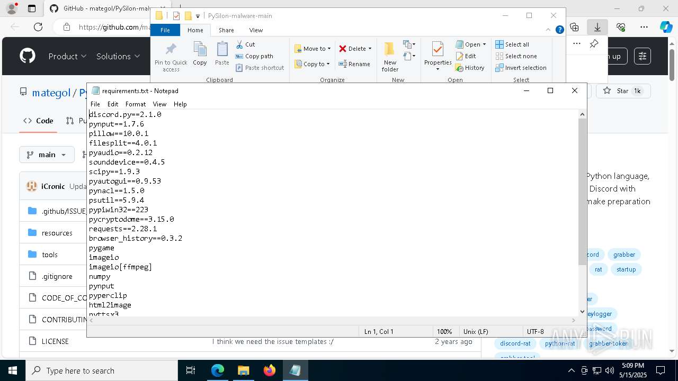Open Notepad Edit menu
This screenshot has height=381, width=678.
(113, 104)
